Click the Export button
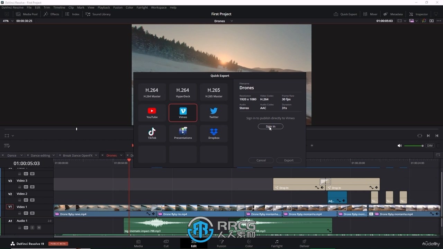This screenshot has height=249, width=443. (x=289, y=160)
